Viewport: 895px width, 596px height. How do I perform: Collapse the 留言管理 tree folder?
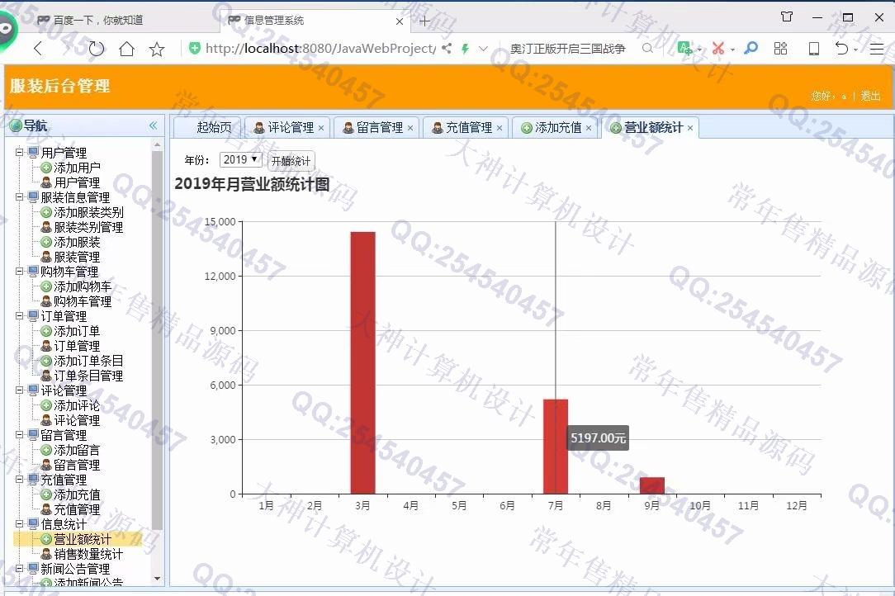coord(20,434)
